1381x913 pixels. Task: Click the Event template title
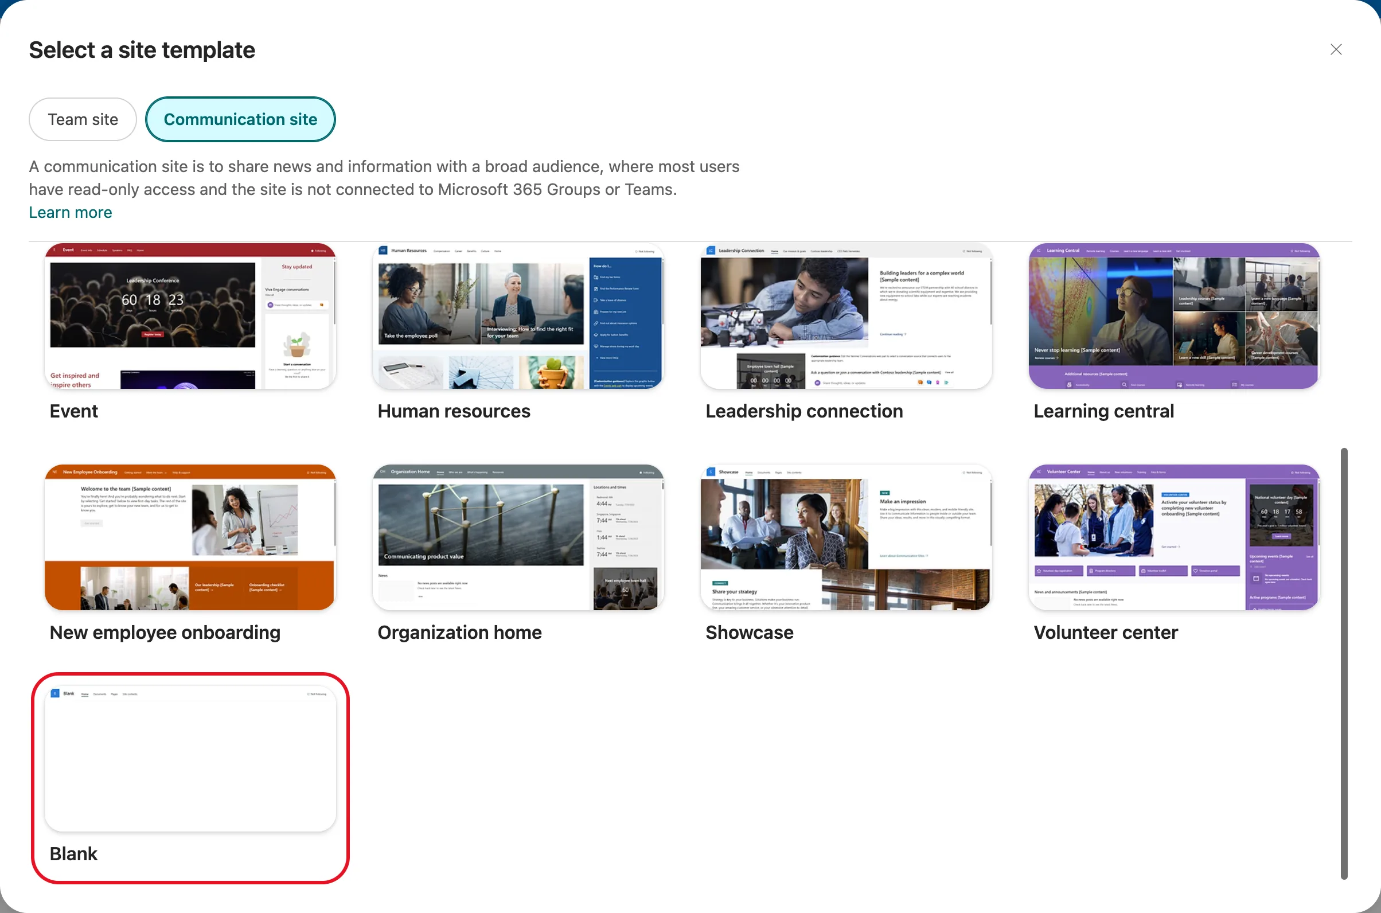74,411
